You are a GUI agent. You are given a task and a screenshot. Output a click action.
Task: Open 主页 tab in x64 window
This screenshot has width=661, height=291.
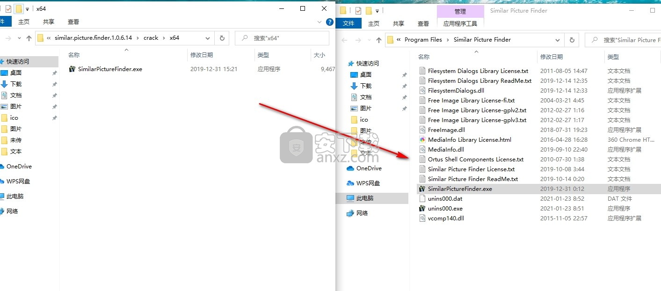point(24,22)
